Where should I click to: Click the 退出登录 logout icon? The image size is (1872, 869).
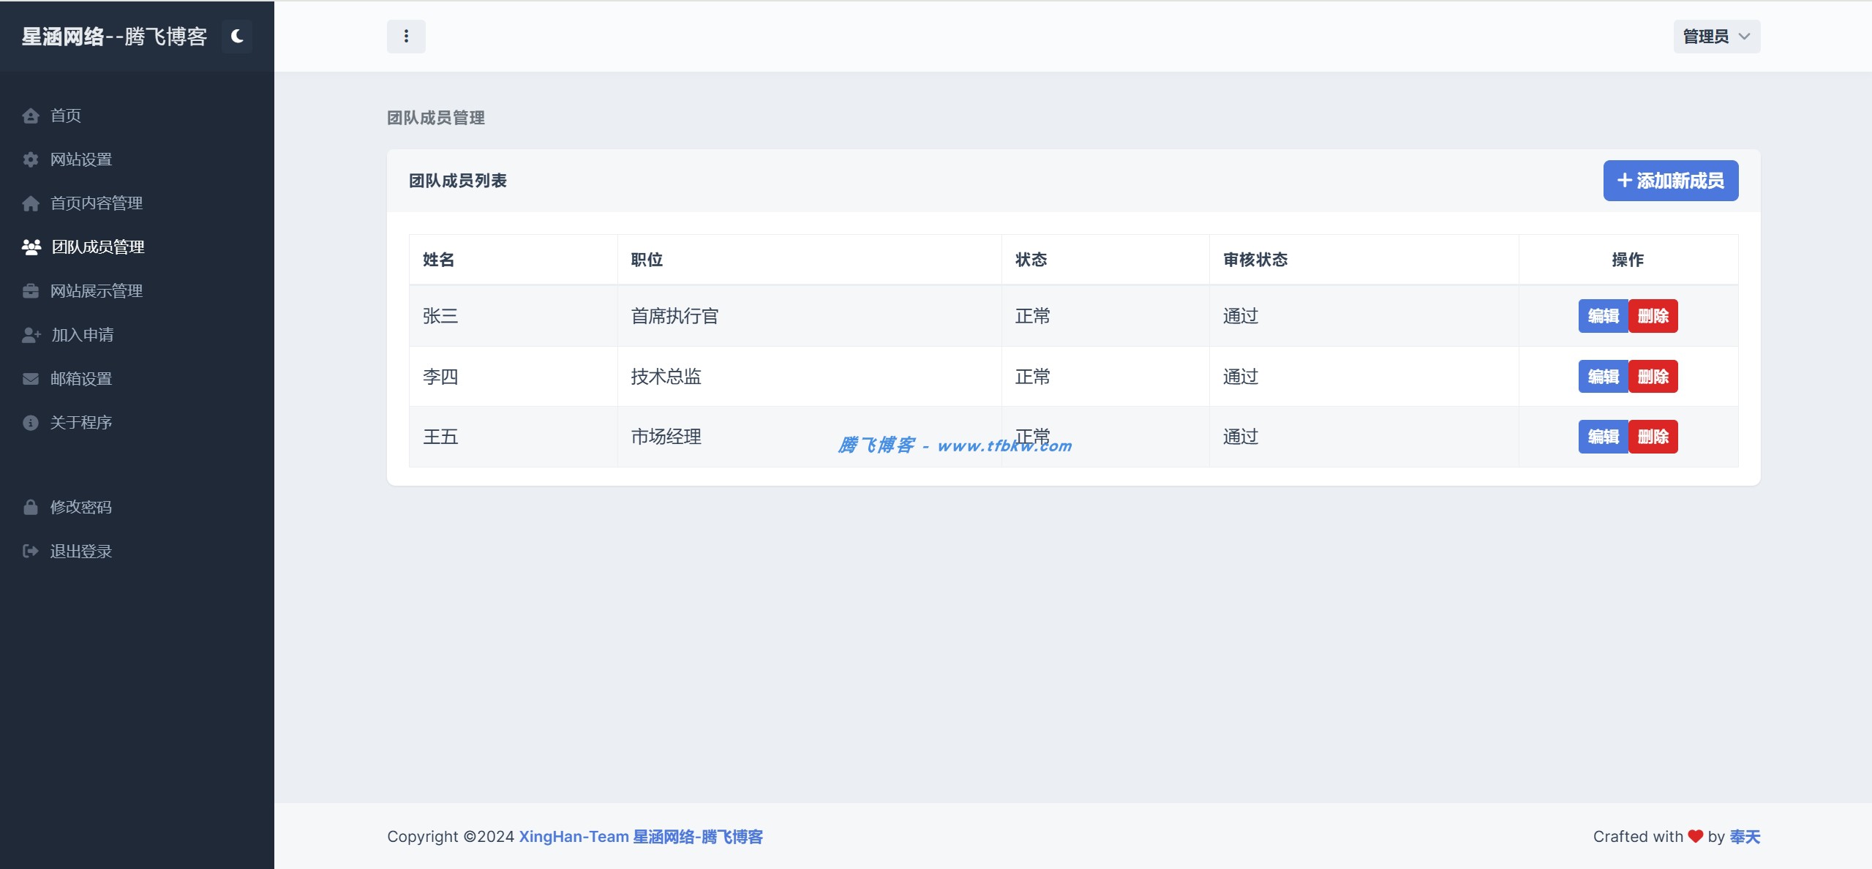coord(30,550)
